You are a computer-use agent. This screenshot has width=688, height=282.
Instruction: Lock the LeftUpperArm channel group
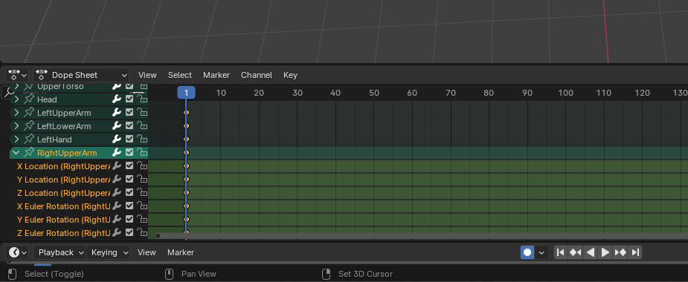click(x=142, y=113)
